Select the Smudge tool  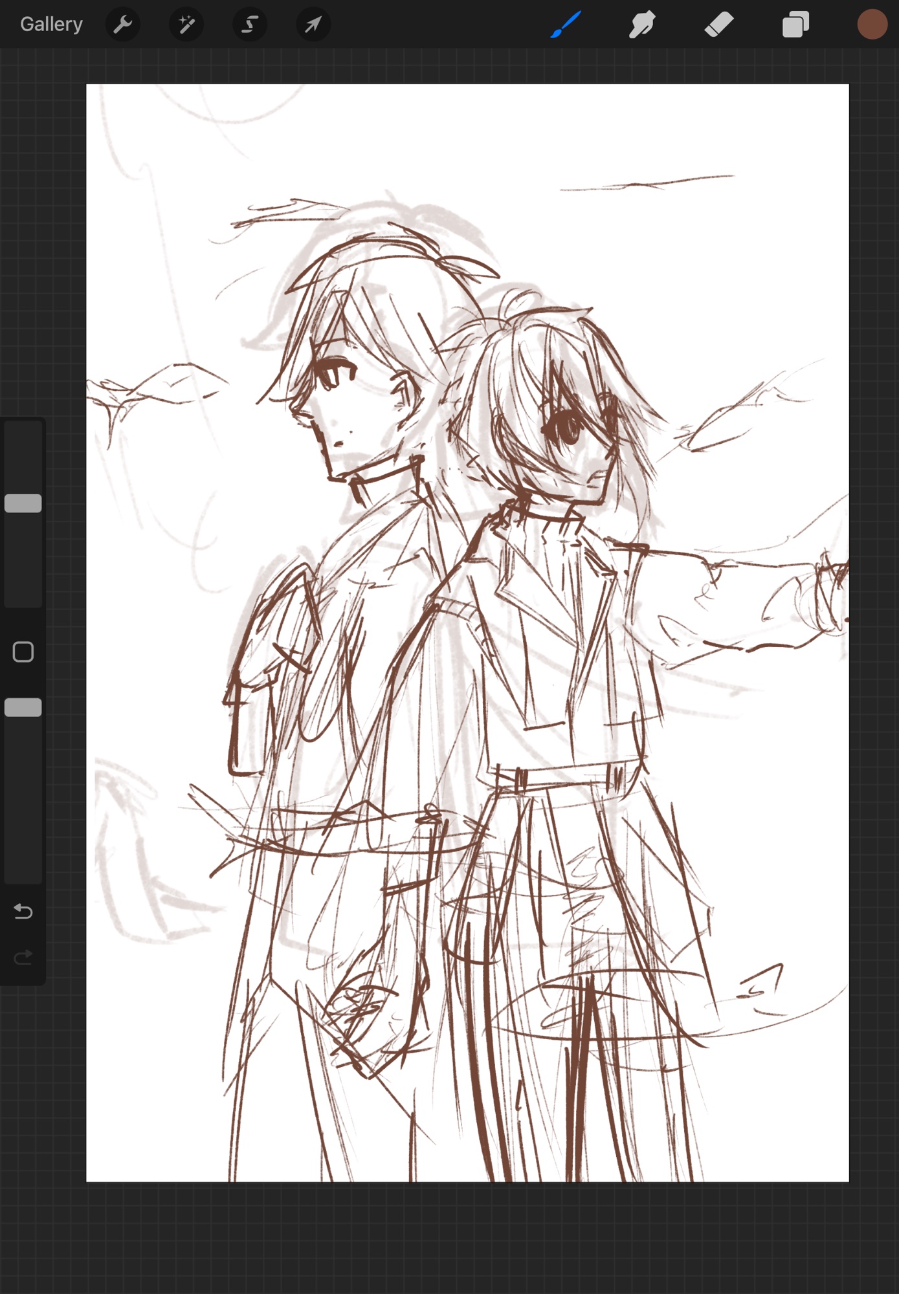pos(642,25)
